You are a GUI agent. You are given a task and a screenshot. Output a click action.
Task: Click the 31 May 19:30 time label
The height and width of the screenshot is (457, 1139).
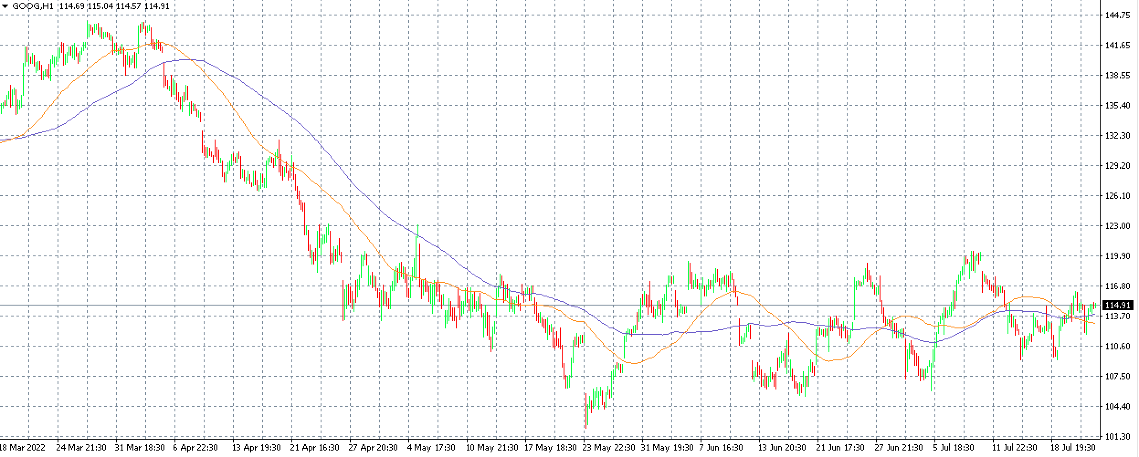click(667, 447)
